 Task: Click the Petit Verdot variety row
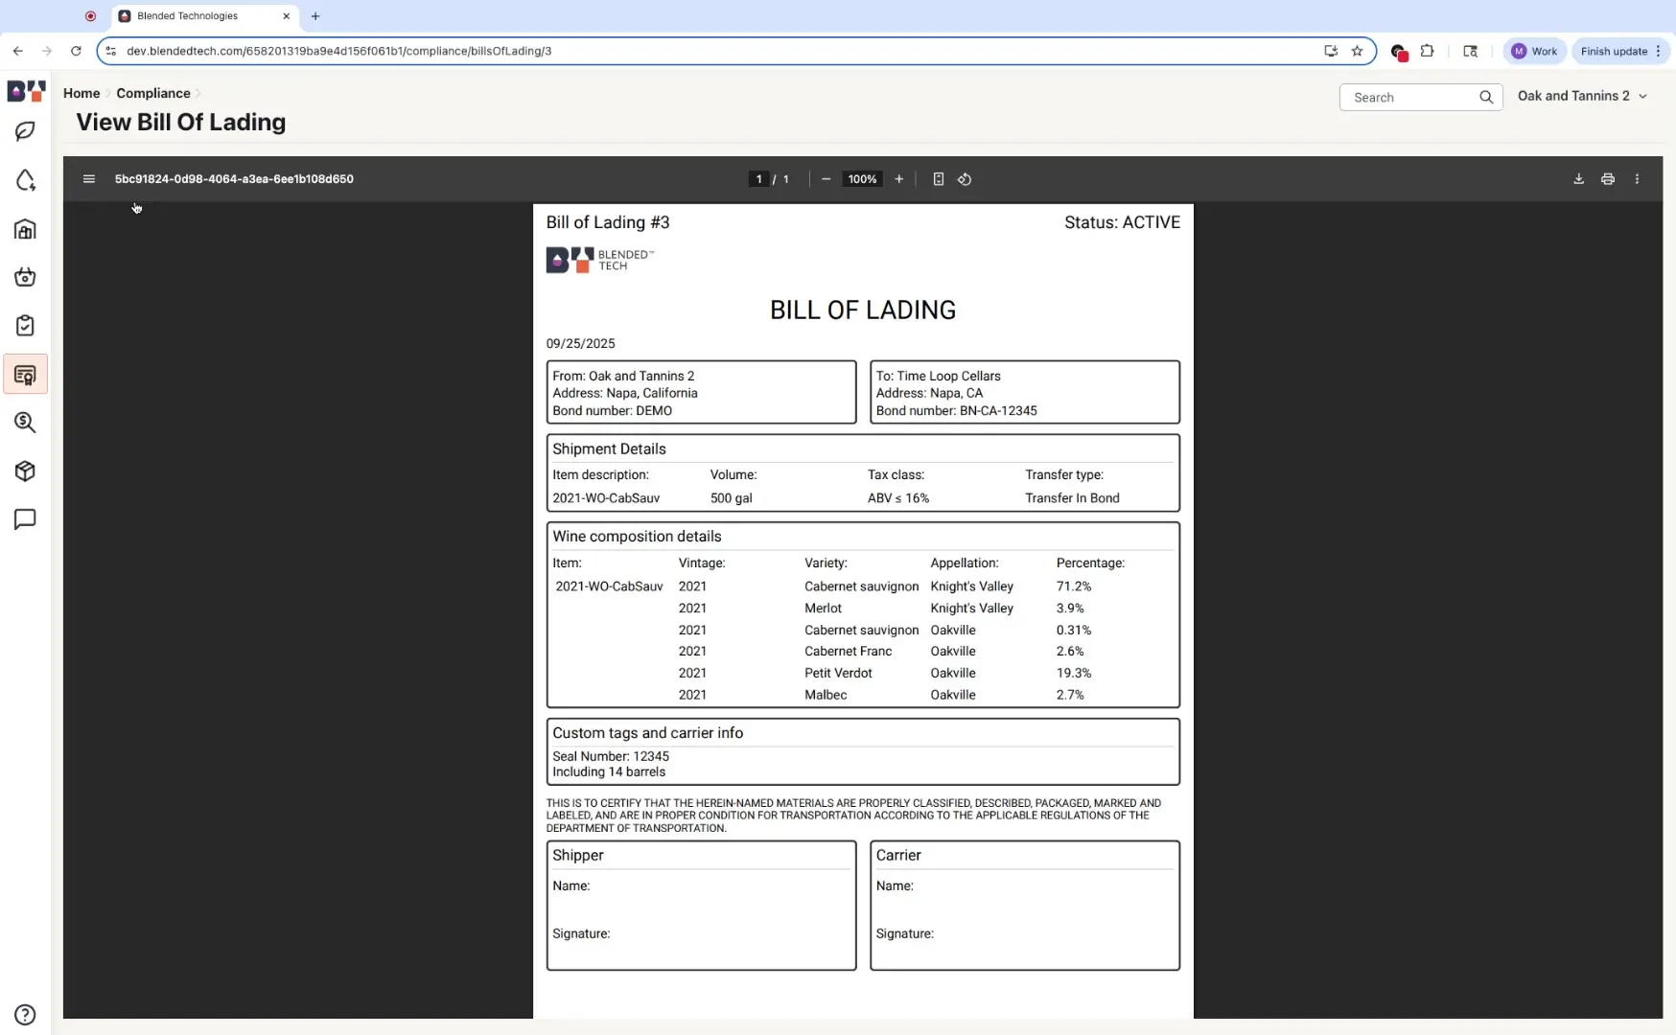[x=838, y=674]
